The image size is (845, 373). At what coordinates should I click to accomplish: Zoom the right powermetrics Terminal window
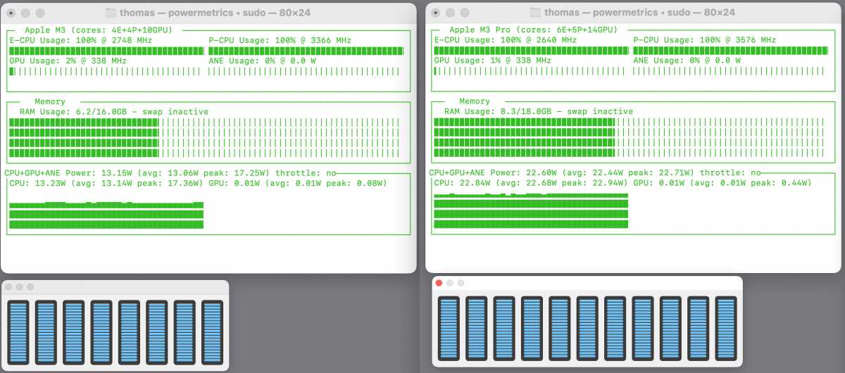pos(464,13)
